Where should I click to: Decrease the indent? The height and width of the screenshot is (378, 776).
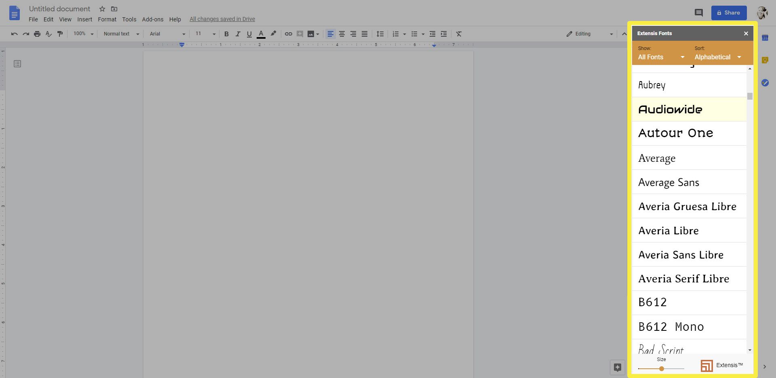[x=432, y=34]
